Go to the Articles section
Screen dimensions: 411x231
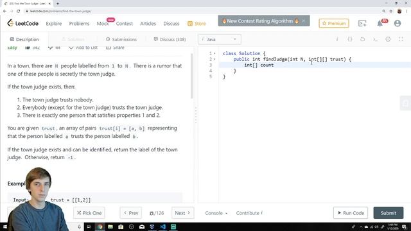coord(148,24)
